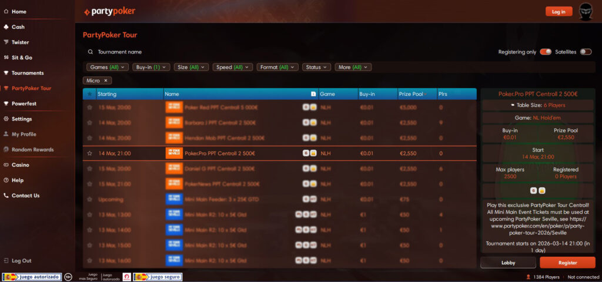Favorite the Daniel G PPT Centroll star
Screen dimensions: 602x282
coord(90,169)
